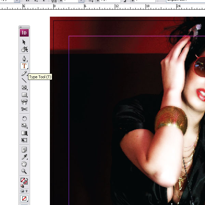Select the Zoom magnifier tool
This screenshot has width=205, height=205.
[24, 171]
